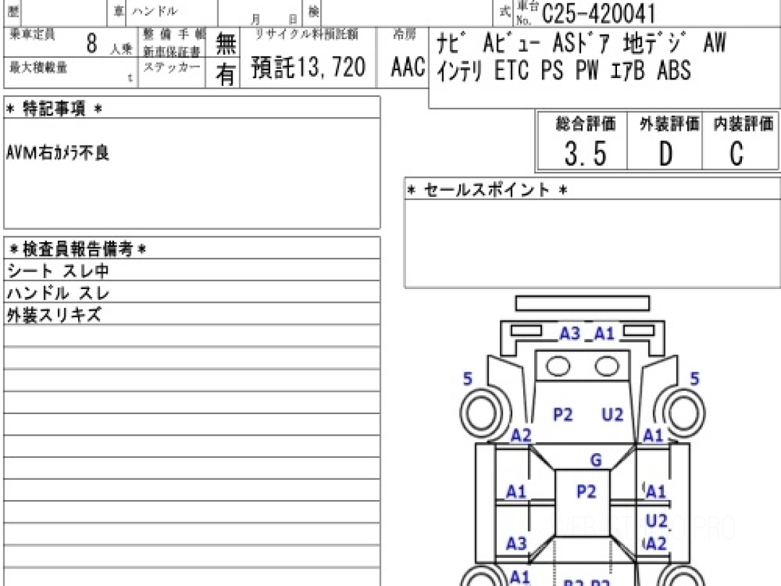
Task: Select the seating capacity value 8
Action: point(91,44)
